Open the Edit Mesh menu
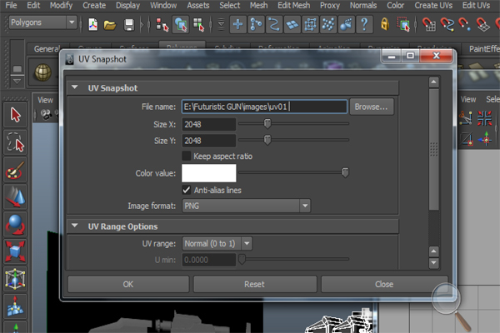This screenshot has width=500, height=333. [x=293, y=6]
